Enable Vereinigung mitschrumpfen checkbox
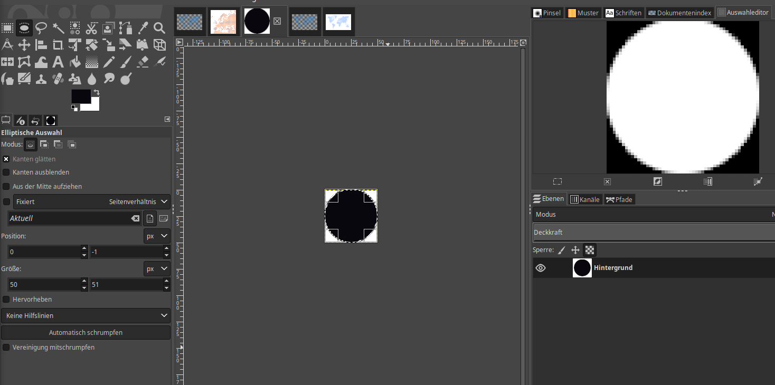The height and width of the screenshot is (385, 775). pyautogui.click(x=6, y=348)
